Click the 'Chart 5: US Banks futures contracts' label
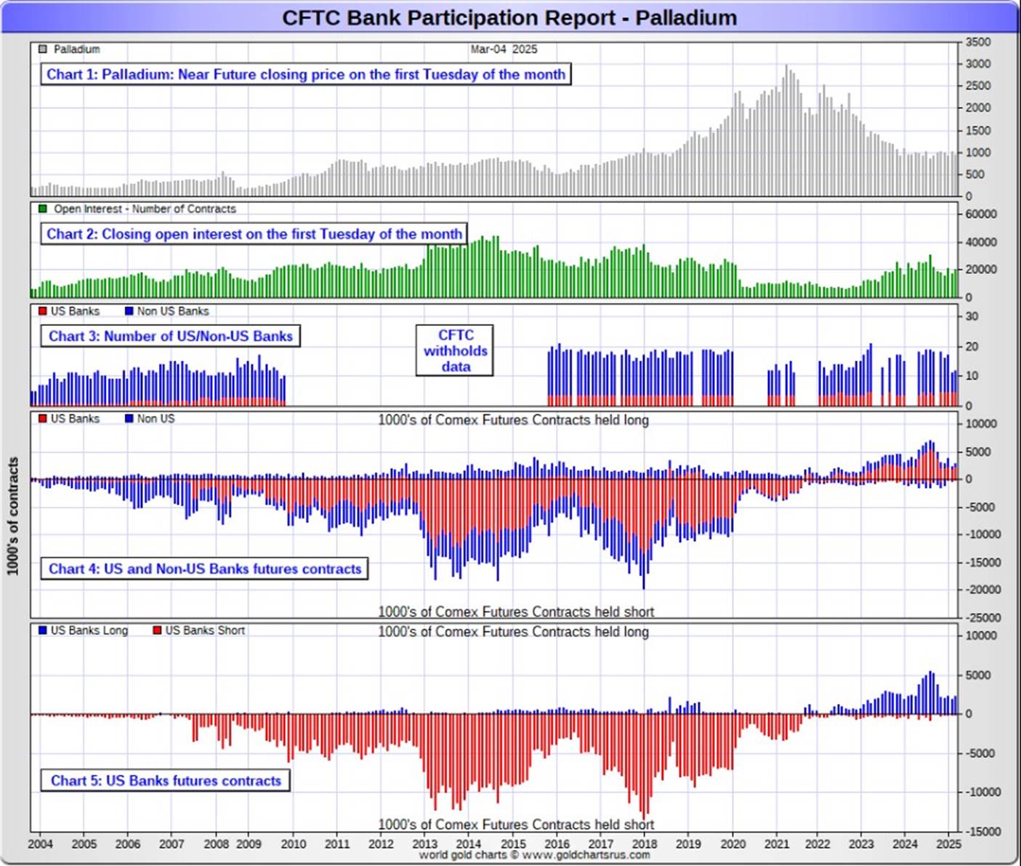The image size is (1021, 866). click(x=165, y=780)
